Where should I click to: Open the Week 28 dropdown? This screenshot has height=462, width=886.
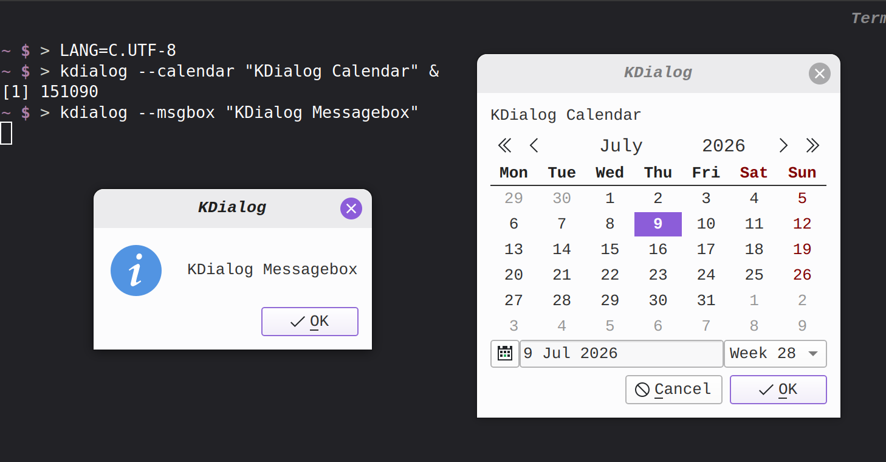click(x=775, y=354)
